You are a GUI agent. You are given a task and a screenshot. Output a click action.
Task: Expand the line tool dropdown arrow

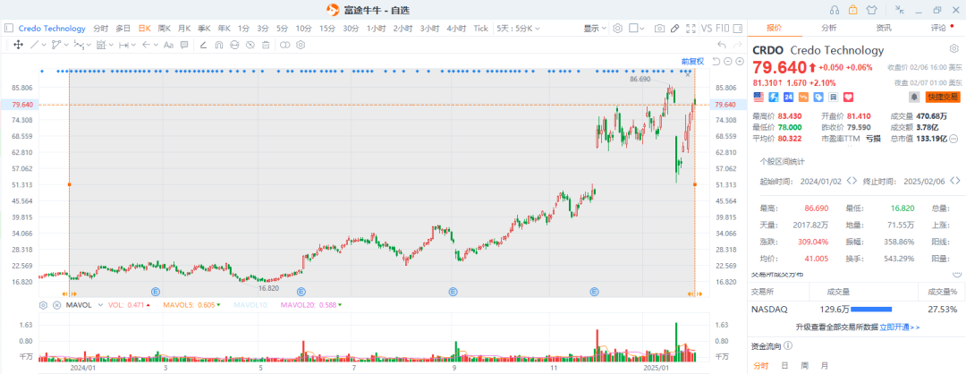pyautogui.click(x=44, y=45)
